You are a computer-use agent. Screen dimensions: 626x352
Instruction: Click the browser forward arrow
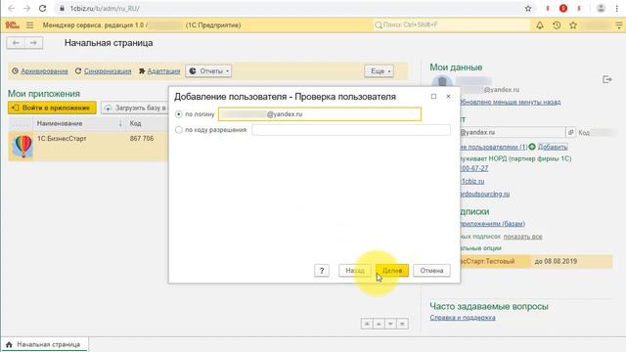[x=26, y=9]
